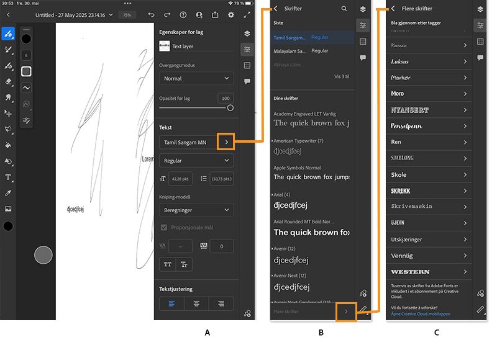Click opacity value 100 field

pos(226,99)
